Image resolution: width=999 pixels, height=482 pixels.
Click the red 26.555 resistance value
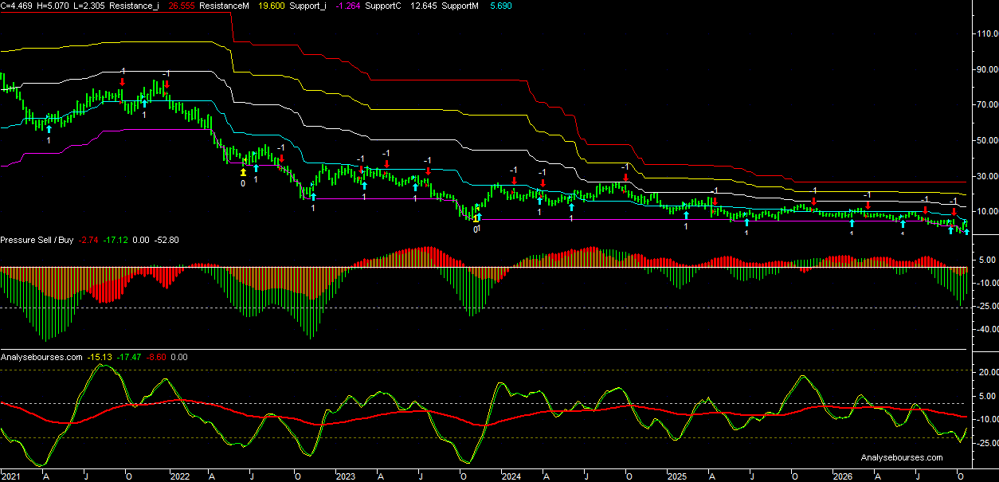(x=182, y=6)
